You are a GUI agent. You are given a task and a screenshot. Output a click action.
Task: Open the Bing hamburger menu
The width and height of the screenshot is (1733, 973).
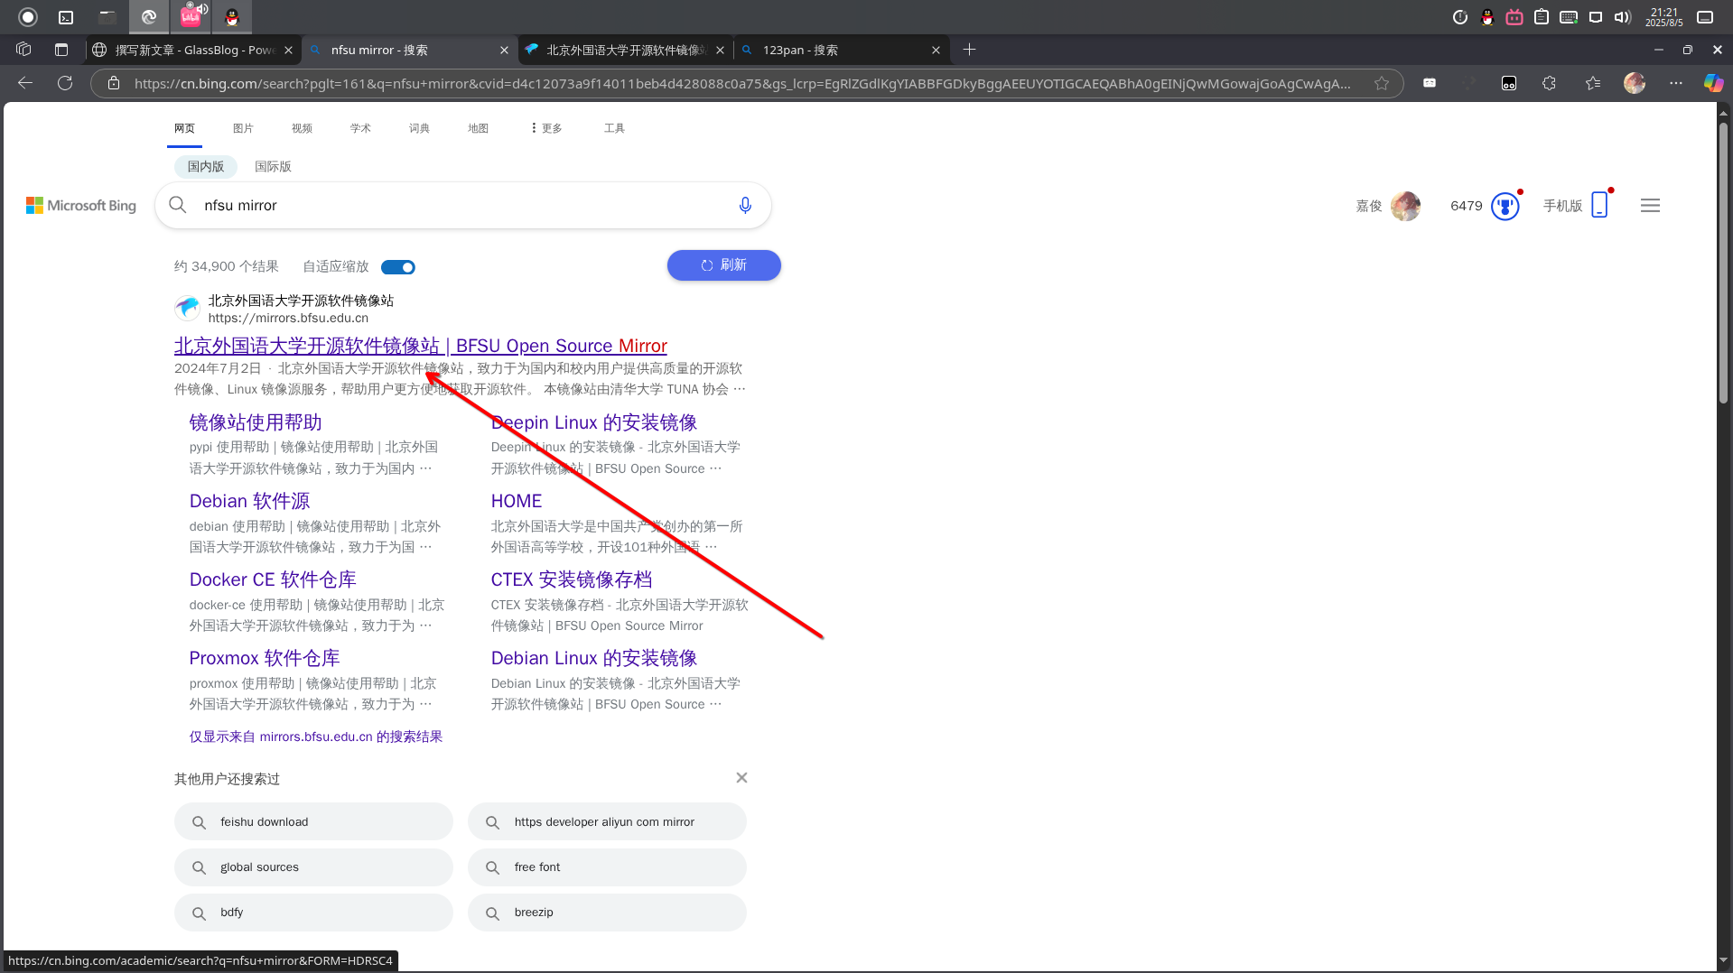click(x=1650, y=206)
